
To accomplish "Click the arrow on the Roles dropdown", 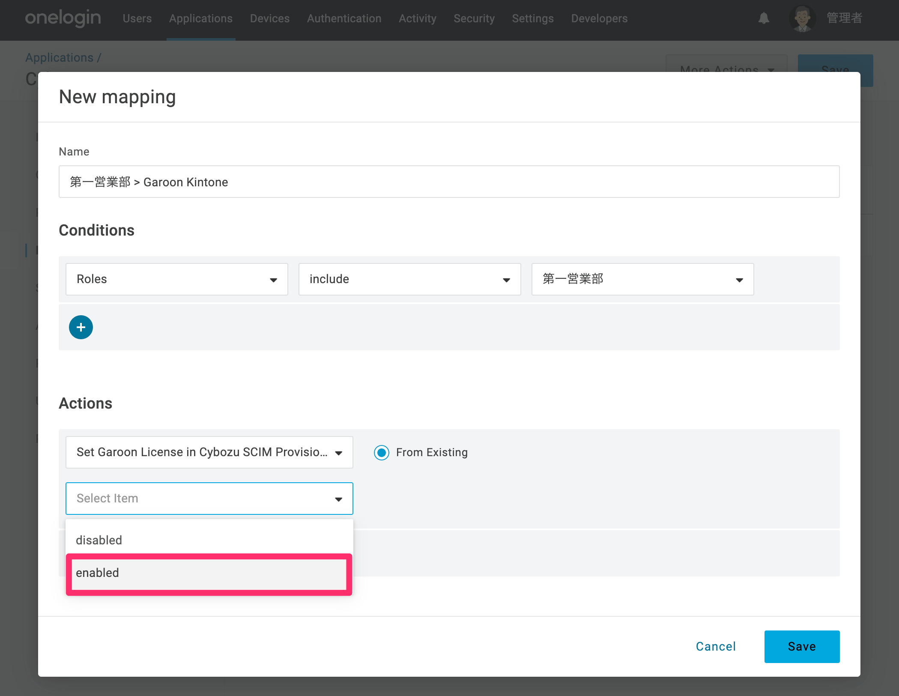I will [273, 280].
